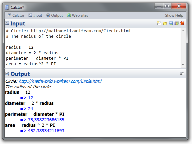Open the mathworld Circle.html link in Output
The height and width of the screenshot is (144, 192).
pyautogui.click(x=60, y=81)
